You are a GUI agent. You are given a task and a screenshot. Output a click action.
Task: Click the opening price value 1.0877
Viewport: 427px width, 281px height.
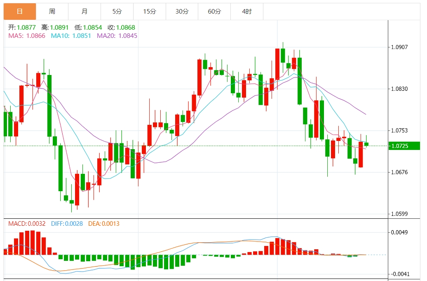tap(26, 28)
